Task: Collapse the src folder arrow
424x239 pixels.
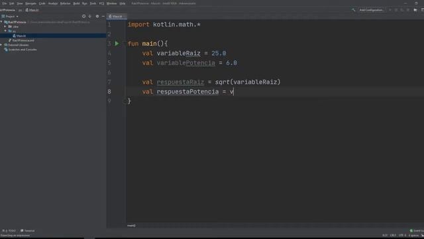Action: [5, 31]
